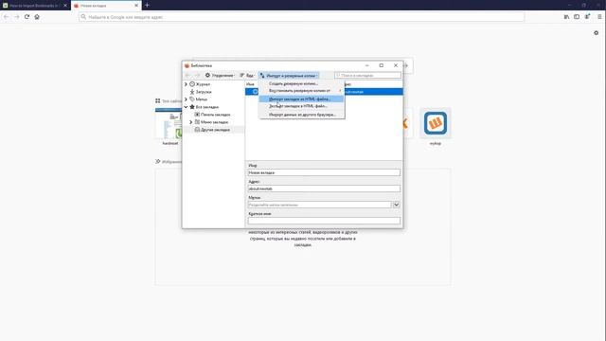This screenshot has height=341, width=606.
Task: Choose 'Импорт закладок из HTML-файла...'
Action: 301,99
